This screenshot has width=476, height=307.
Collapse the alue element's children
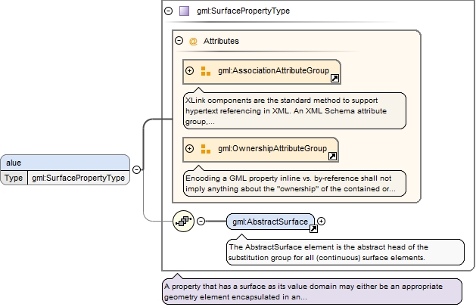[x=136, y=170]
